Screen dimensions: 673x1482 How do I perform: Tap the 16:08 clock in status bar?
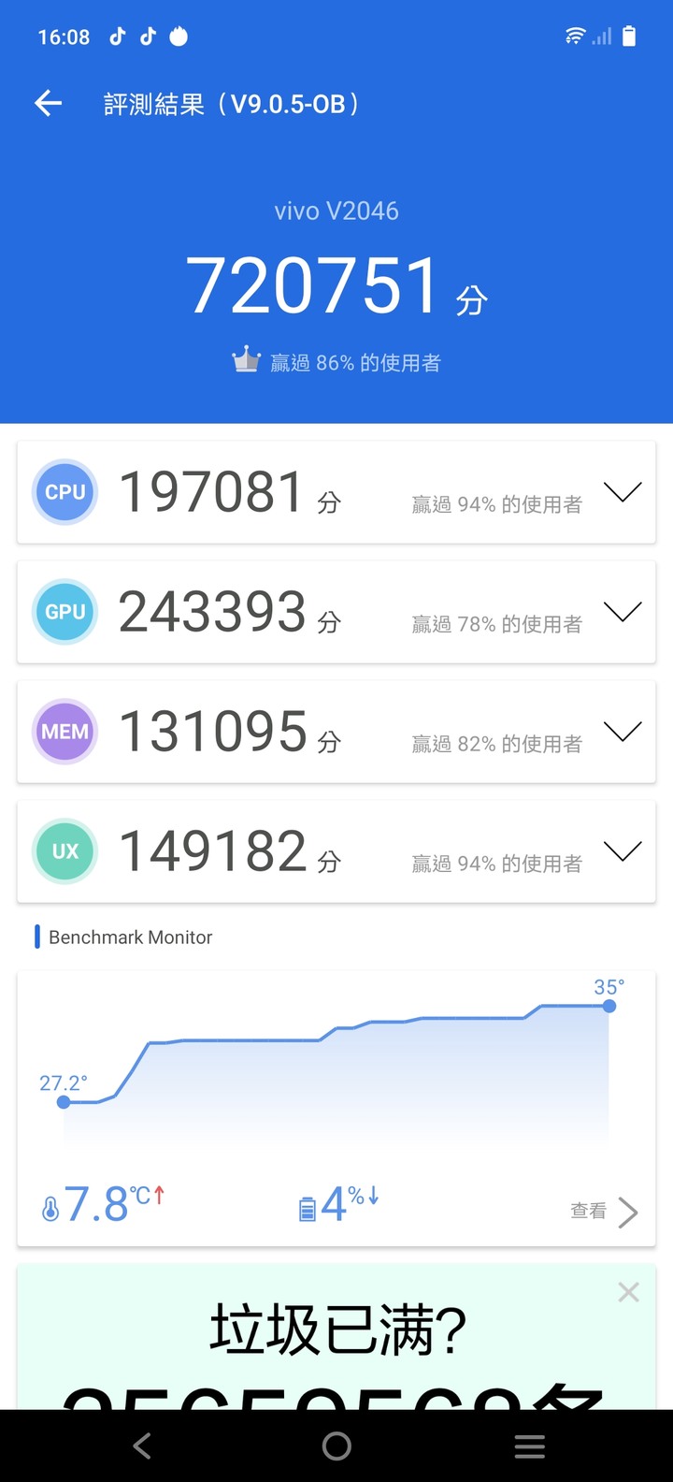pos(64,37)
